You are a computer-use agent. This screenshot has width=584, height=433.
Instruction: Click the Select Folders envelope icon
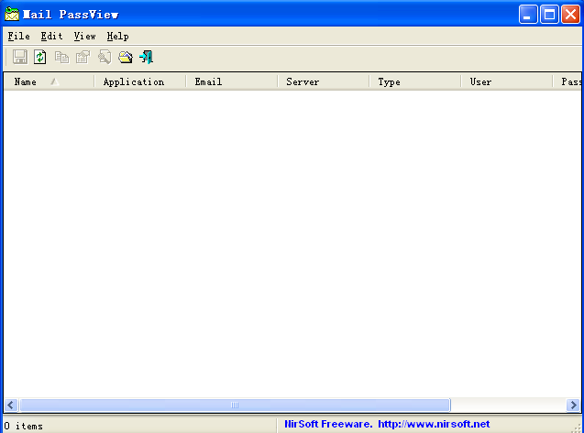pyautogui.click(x=126, y=57)
